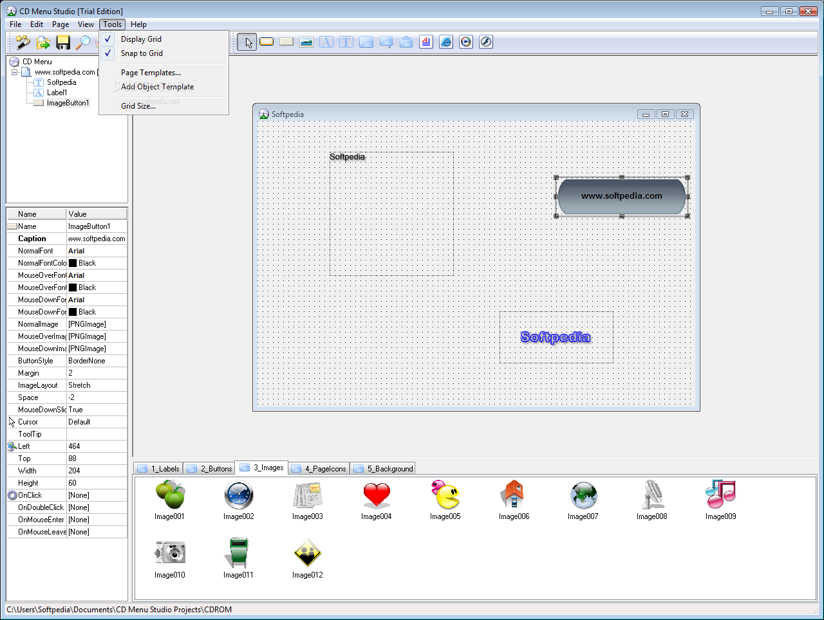Select the pointer arrow tool

tap(247, 42)
